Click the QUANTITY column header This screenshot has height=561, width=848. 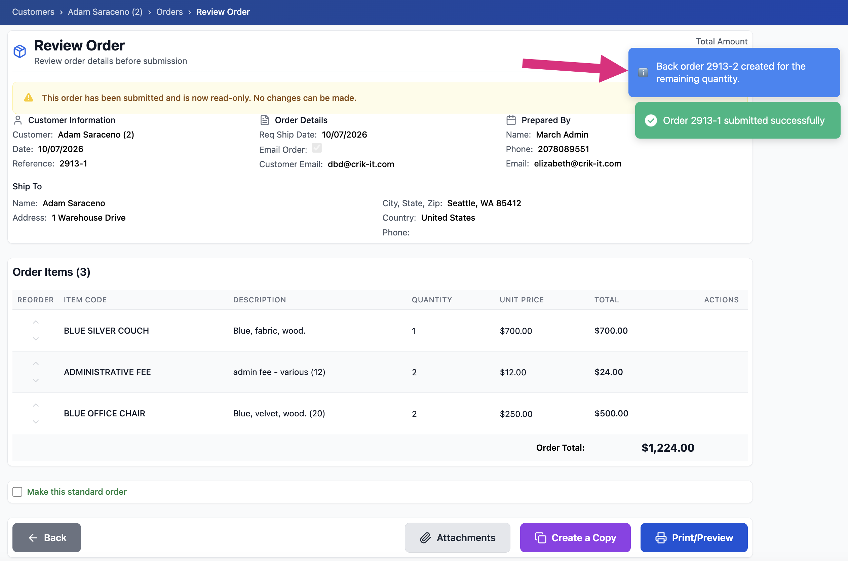click(432, 300)
